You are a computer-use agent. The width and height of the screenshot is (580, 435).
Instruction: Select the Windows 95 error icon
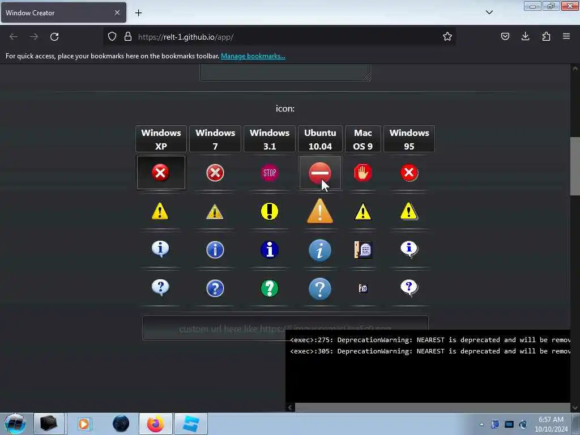pyautogui.click(x=409, y=173)
